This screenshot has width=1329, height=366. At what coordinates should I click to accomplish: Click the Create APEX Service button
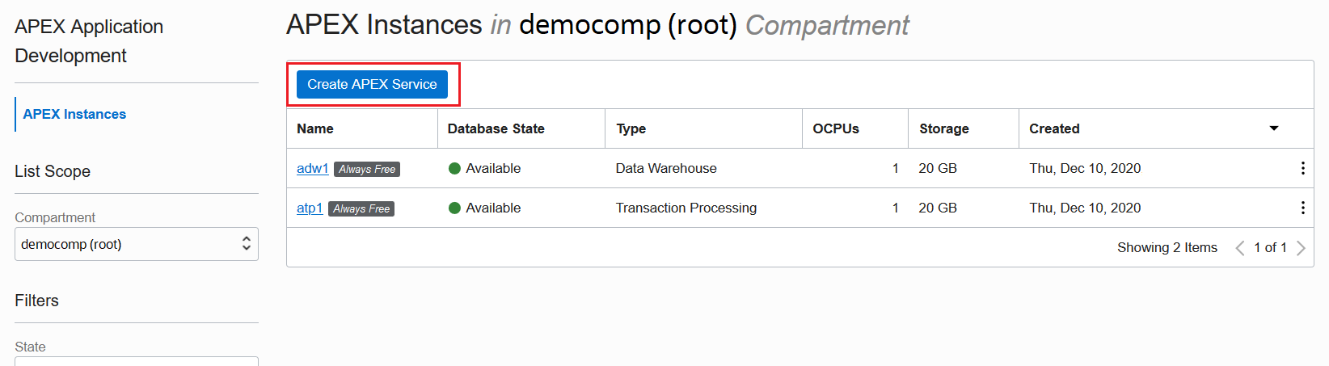(x=372, y=84)
